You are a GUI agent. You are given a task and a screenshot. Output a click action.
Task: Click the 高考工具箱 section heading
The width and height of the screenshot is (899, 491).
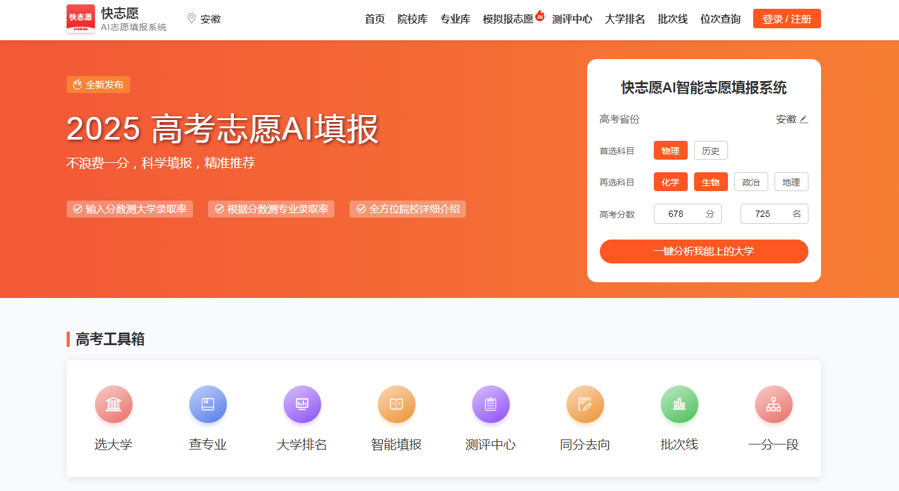pos(110,339)
